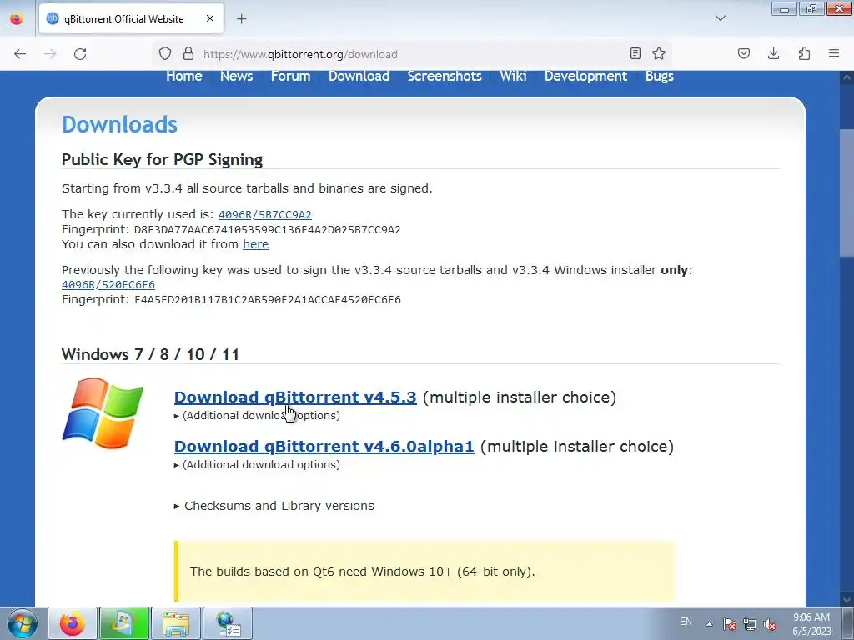Click the Windows 7 / 8 / 10 / 11 heading
The height and width of the screenshot is (640, 854).
[x=150, y=354]
